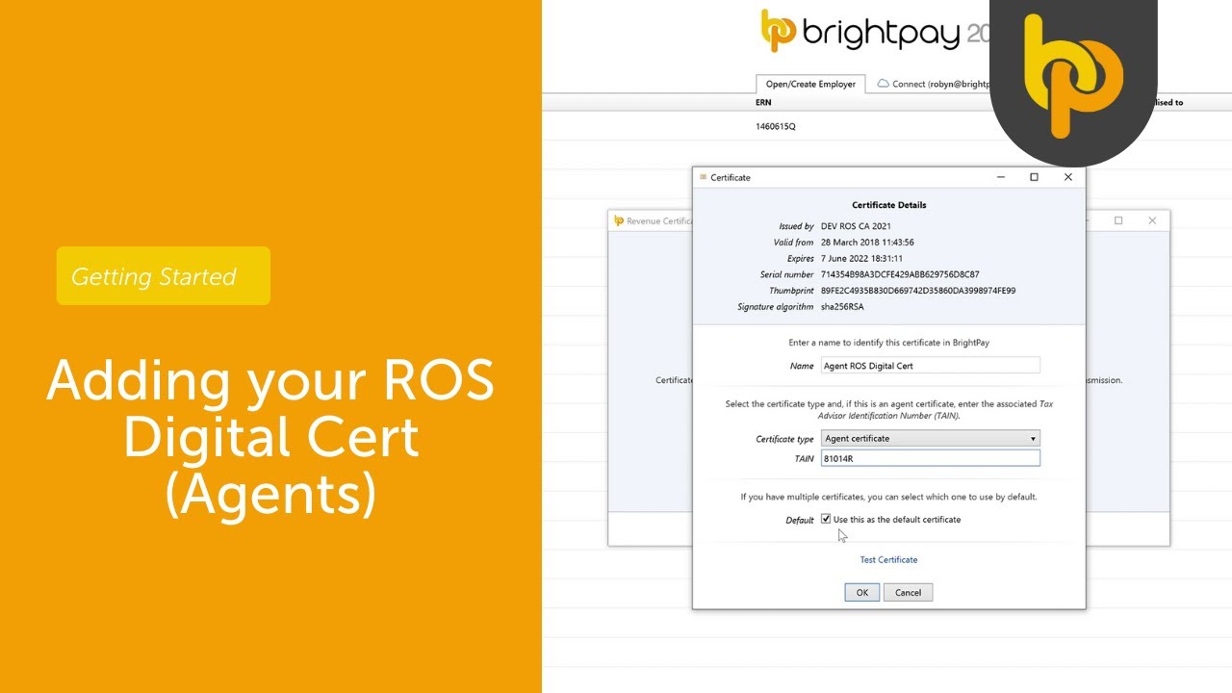Focus the certificate Name field
Screen dimensions: 1232x693
931,366
